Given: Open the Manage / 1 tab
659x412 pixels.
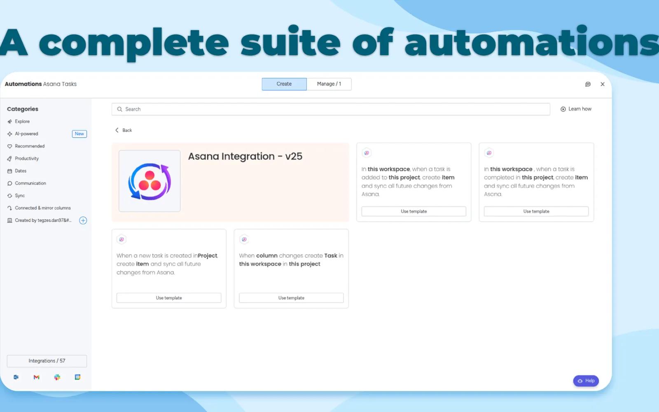Looking at the screenshot, I should click(329, 84).
